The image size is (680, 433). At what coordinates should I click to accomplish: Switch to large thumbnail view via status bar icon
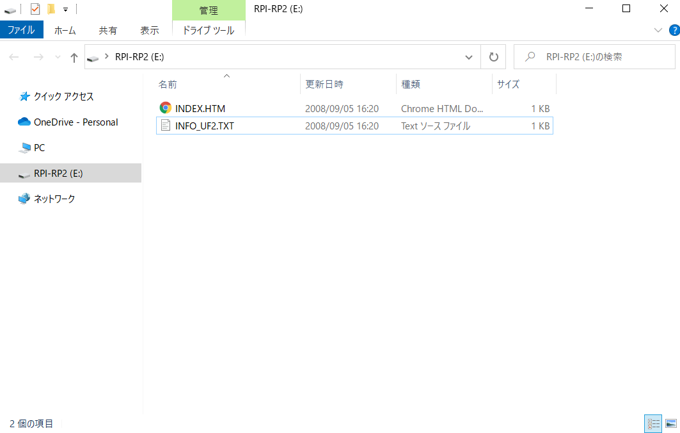tap(670, 423)
